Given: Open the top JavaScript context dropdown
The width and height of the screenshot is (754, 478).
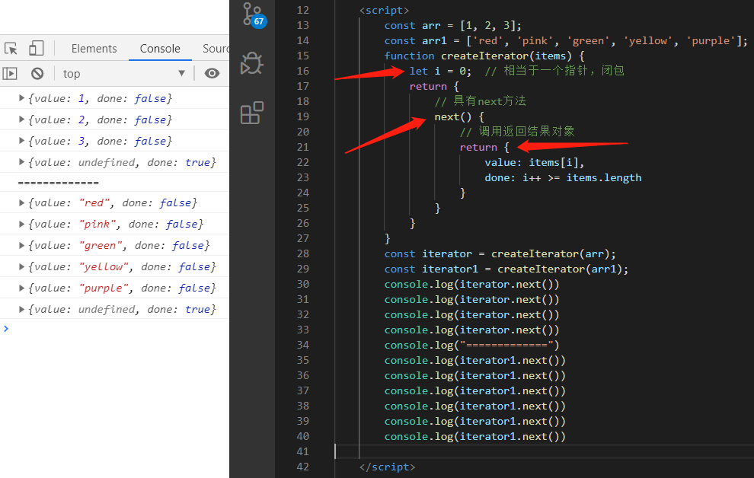Looking at the screenshot, I should (124, 74).
